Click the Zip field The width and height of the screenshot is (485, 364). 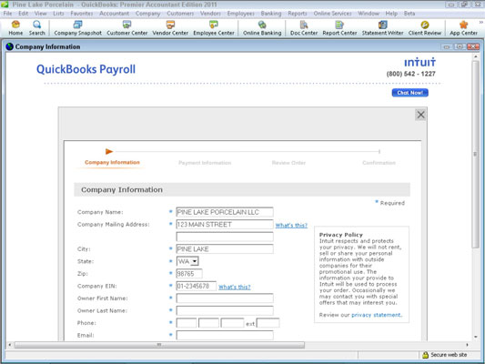(x=189, y=274)
